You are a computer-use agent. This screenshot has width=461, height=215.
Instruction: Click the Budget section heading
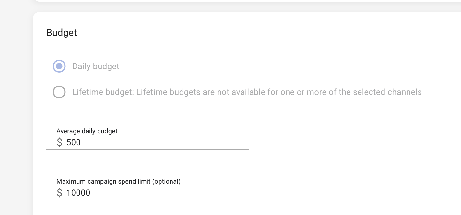click(62, 33)
